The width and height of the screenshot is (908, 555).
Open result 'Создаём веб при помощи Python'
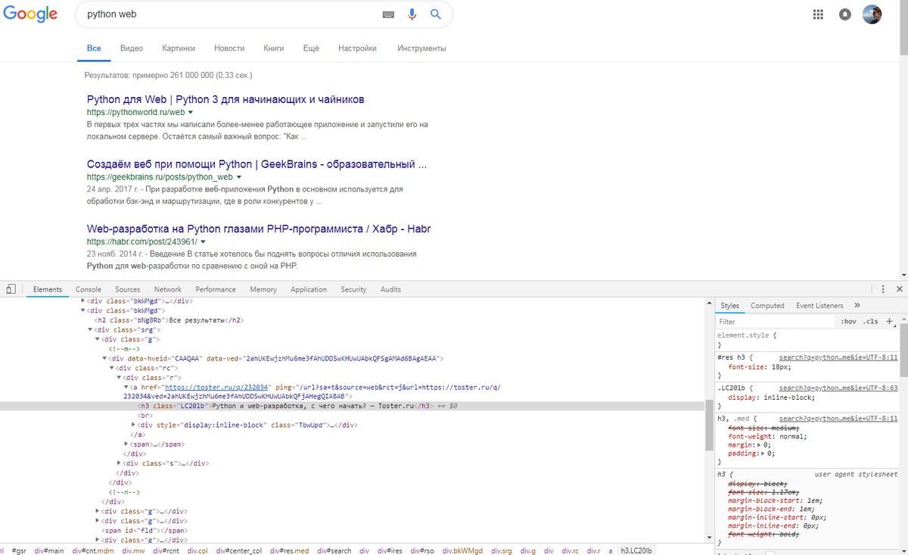(257, 164)
